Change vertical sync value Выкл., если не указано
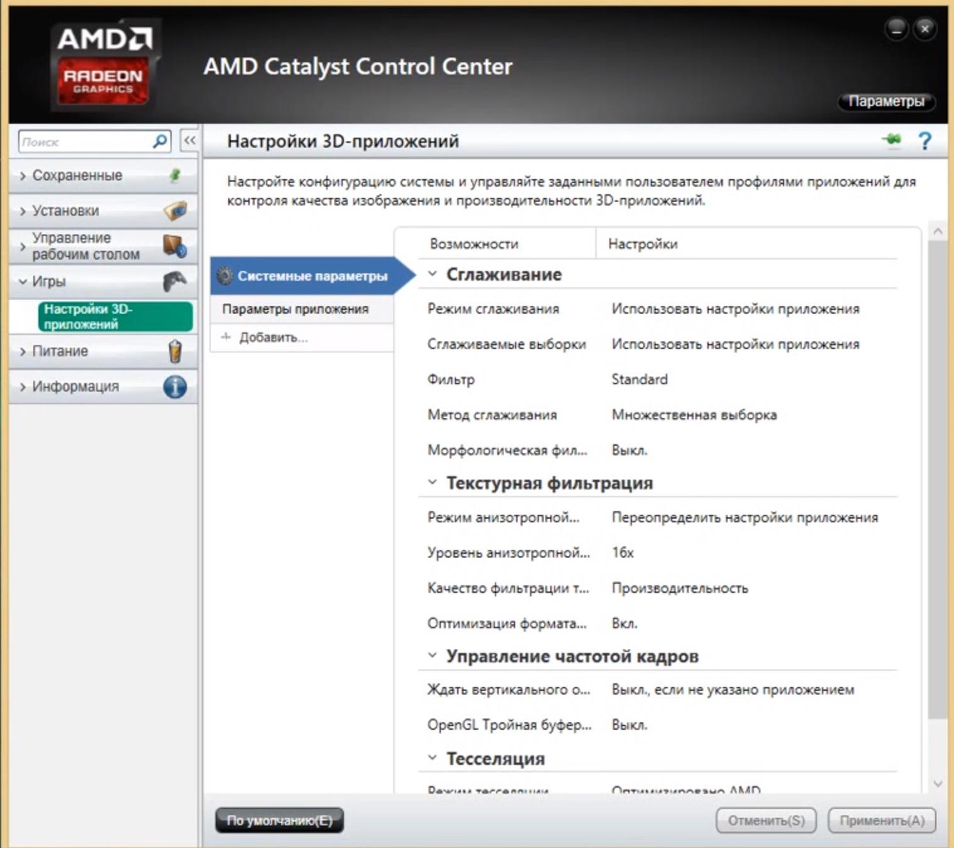This screenshot has height=848, width=954. [x=733, y=690]
